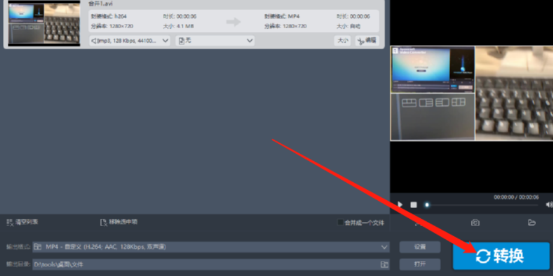This screenshot has width=553, height=276.
Task: Click the 合并1.avi file name
Action: (100, 4)
